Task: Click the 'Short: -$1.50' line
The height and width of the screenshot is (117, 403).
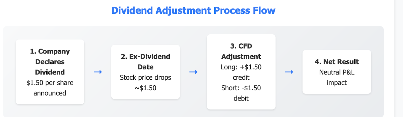Action: pos(241,88)
